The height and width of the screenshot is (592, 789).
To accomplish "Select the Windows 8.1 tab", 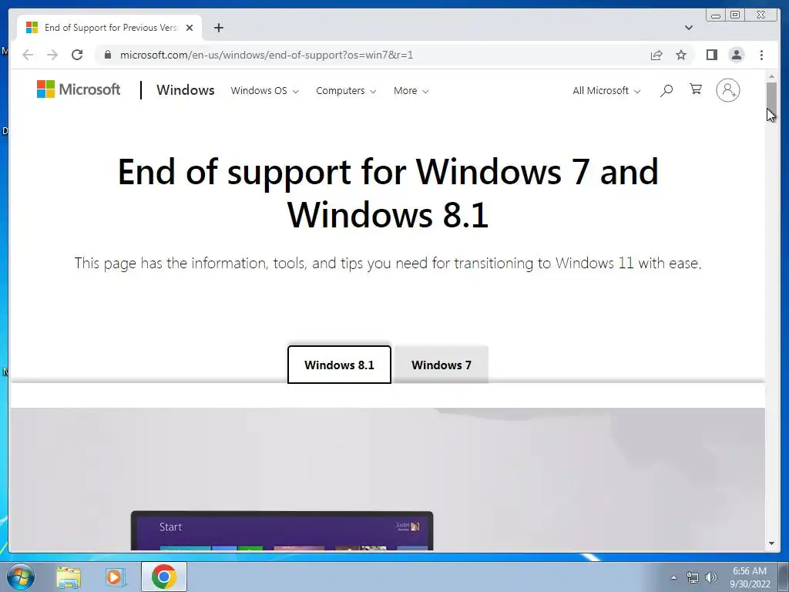I will (339, 365).
